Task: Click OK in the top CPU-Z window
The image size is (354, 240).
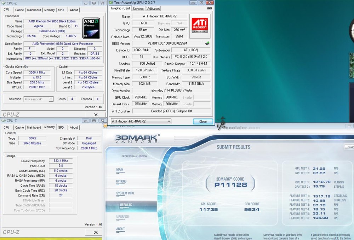Action: point(96,115)
